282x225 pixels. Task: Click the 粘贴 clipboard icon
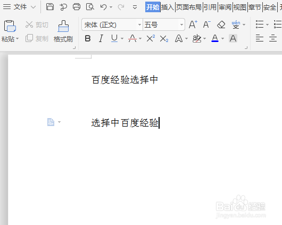pos(10,26)
